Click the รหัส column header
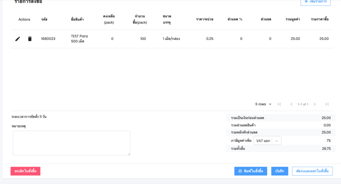Screen dimensions: 341x184 click(44, 19)
